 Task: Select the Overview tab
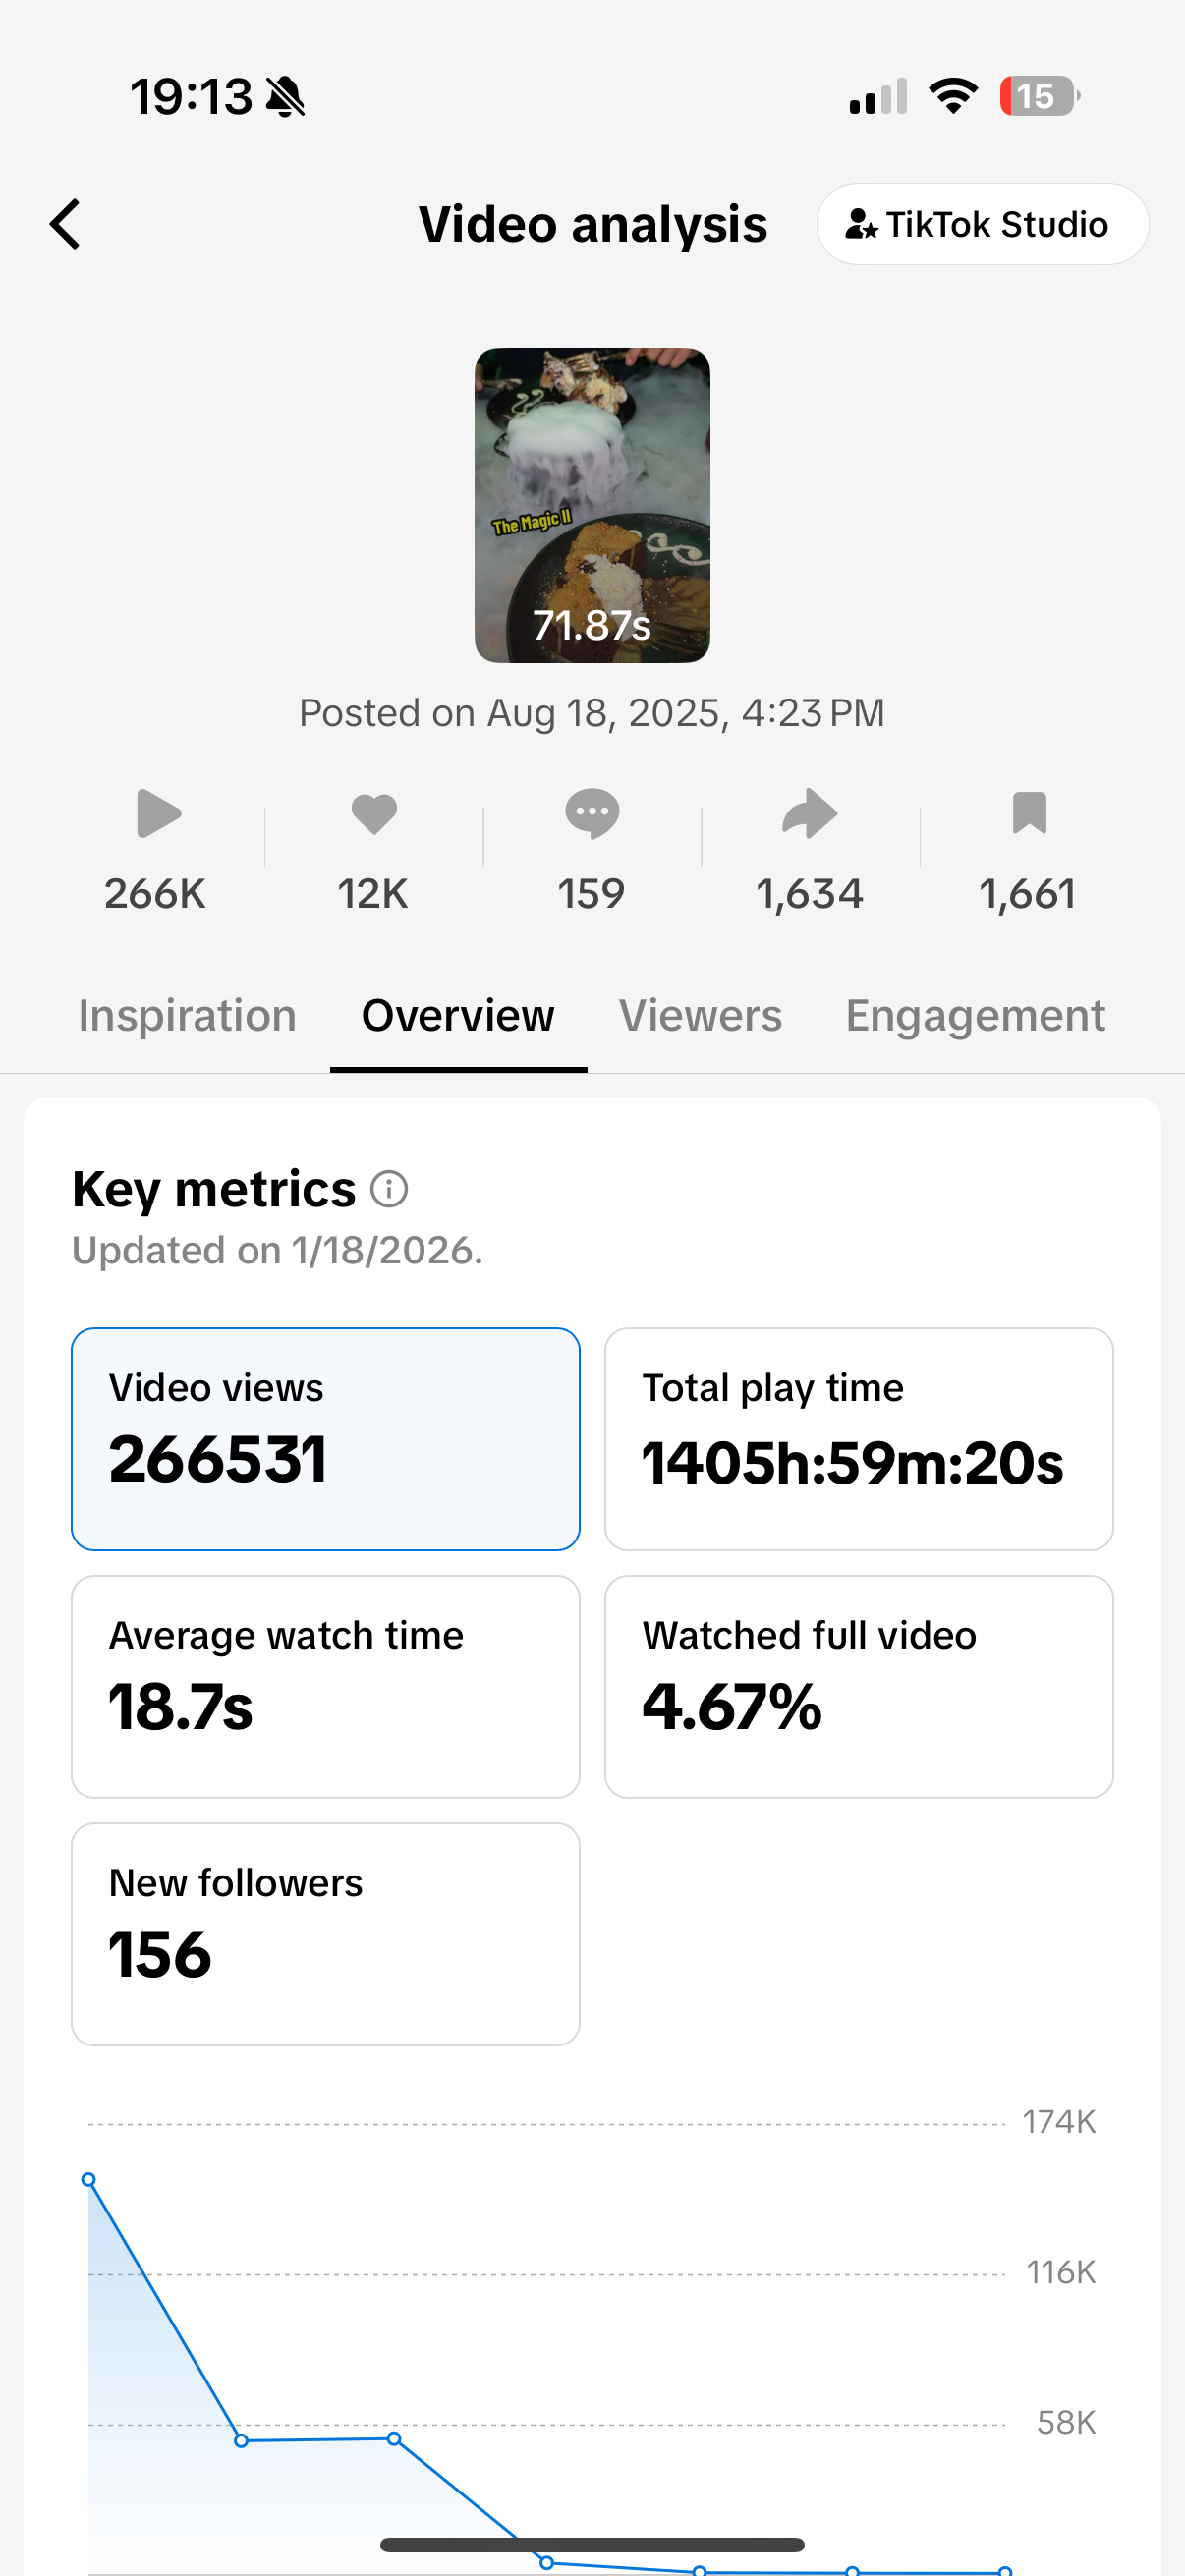tap(458, 1016)
